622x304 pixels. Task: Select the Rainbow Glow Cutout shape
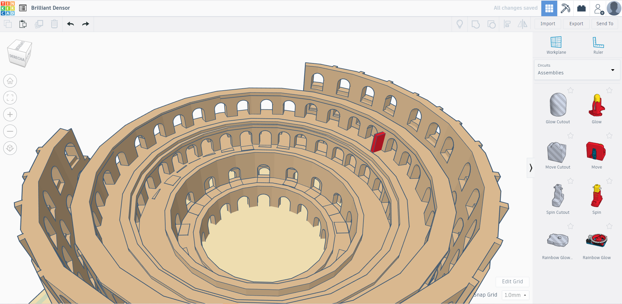point(558,241)
